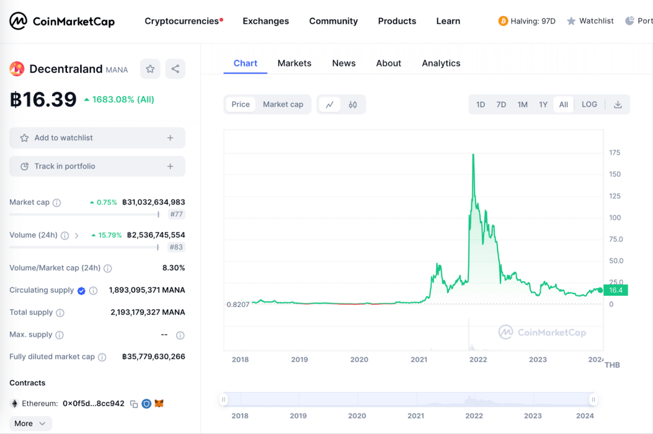Open the Analytics tab
This screenshot has height=434, width=653.
[441, 63]
